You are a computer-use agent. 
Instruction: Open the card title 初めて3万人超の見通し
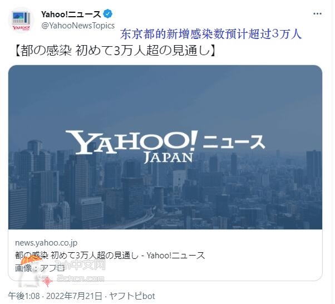tap(95, 255)
